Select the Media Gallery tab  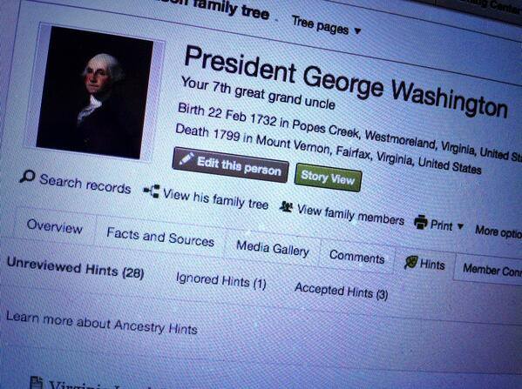coord(272,248)
